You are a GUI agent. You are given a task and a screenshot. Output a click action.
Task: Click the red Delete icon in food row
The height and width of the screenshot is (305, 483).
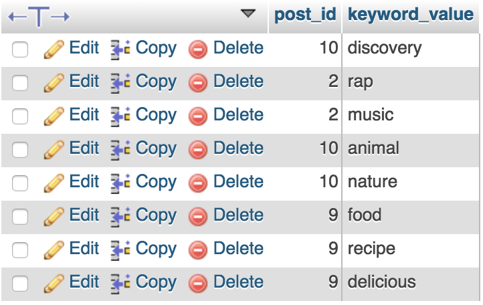[198, 216]
